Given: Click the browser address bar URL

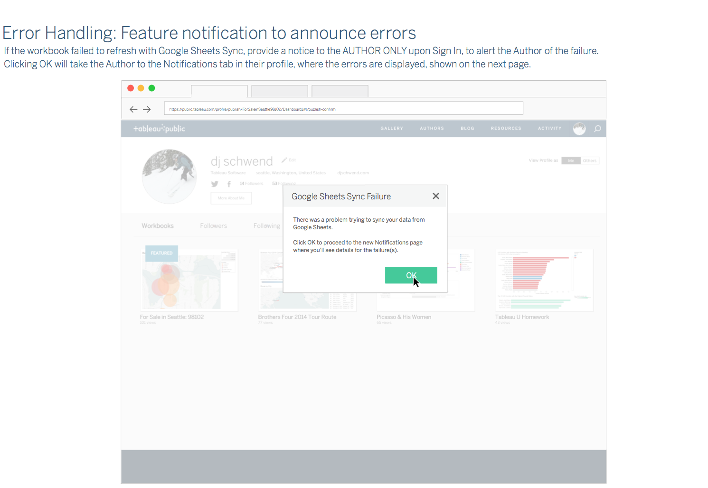Looking at the screenshot, I should click(343, 109).
